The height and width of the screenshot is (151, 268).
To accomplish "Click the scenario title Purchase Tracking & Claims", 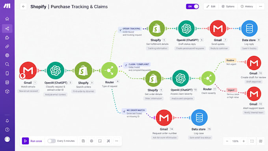I will coord(79,7).
